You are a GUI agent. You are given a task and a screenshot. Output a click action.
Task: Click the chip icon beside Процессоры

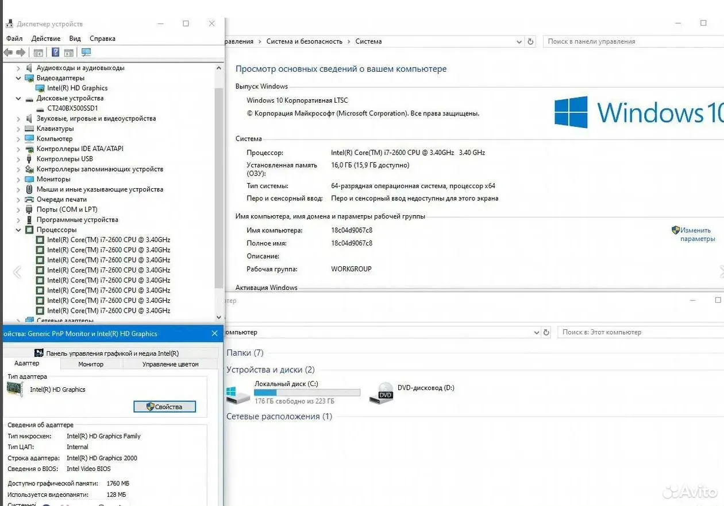(29, 229)
